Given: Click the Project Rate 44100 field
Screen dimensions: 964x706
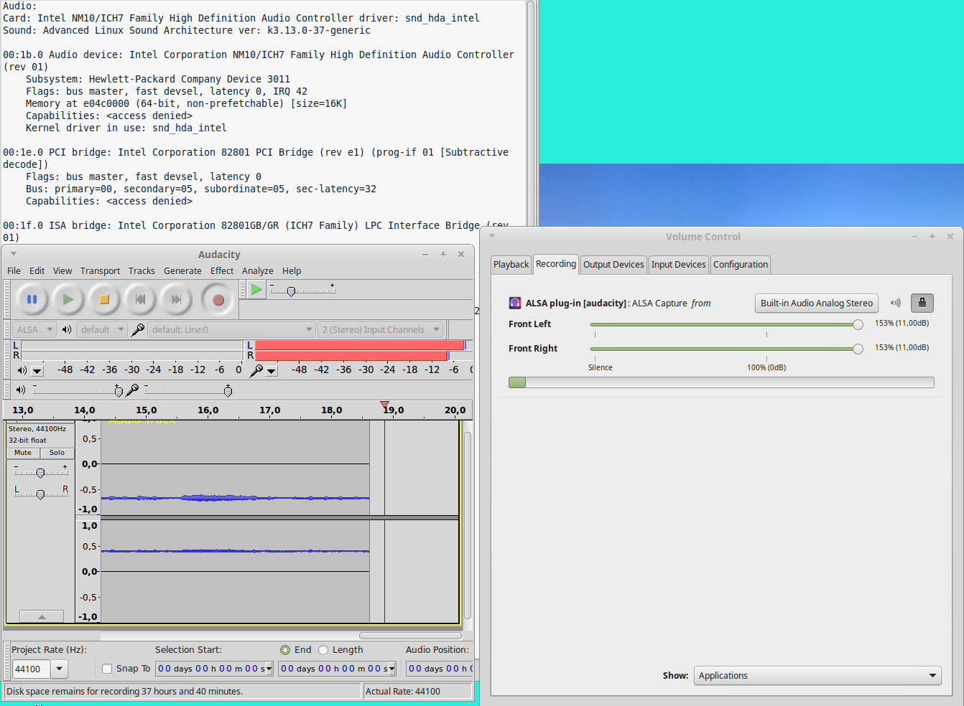Looking at the screenshot, I should [x=32, y=669].
